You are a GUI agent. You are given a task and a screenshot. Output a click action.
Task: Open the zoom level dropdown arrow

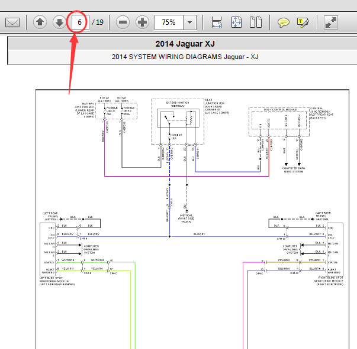point(189,22)
